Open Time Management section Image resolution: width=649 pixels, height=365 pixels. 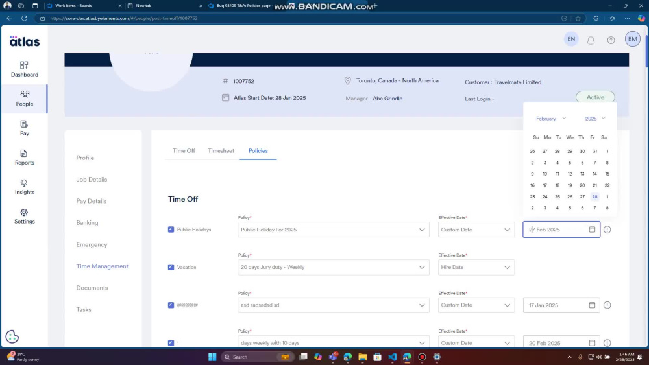coord(103,266)
